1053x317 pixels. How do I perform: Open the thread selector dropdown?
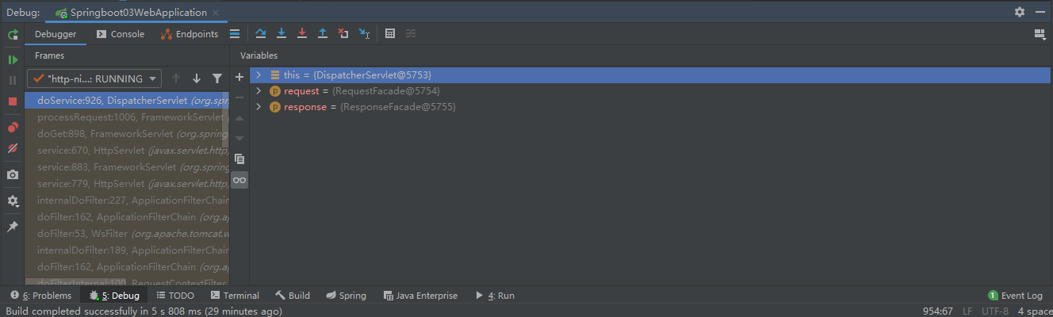[x=94, y=78]
